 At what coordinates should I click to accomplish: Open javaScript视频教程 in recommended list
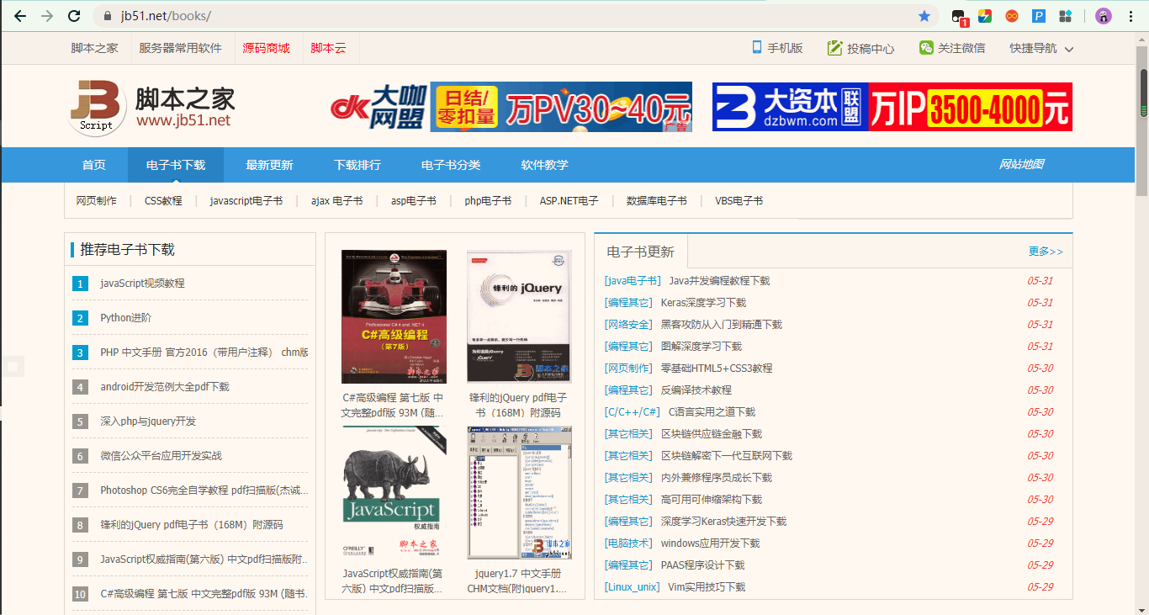(142, 284)
